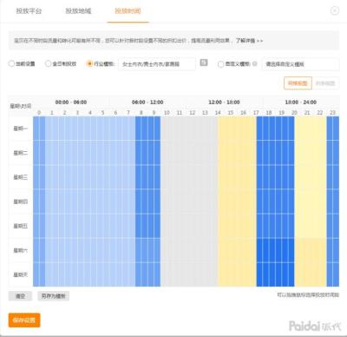Click the hour 23 column label
347x337 pixels.
click(x=333, y=113)
